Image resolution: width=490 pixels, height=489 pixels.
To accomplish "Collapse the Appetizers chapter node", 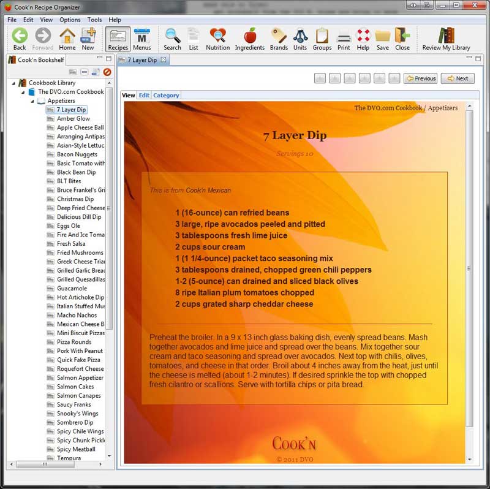I will click(32, 101).
